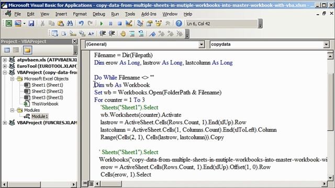Run the macro with the green play icon
This screenshot has width=335, height=188.
coord(102,23)
